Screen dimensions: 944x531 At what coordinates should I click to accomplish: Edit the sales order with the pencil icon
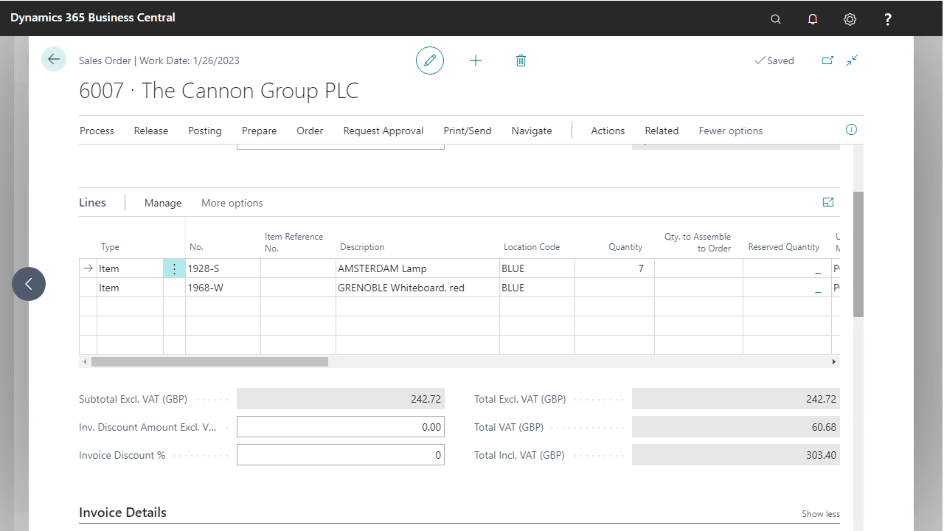[x=430, y=60]
